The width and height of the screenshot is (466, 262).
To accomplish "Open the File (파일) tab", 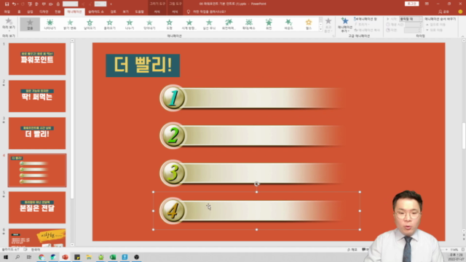I will (7, 12).
